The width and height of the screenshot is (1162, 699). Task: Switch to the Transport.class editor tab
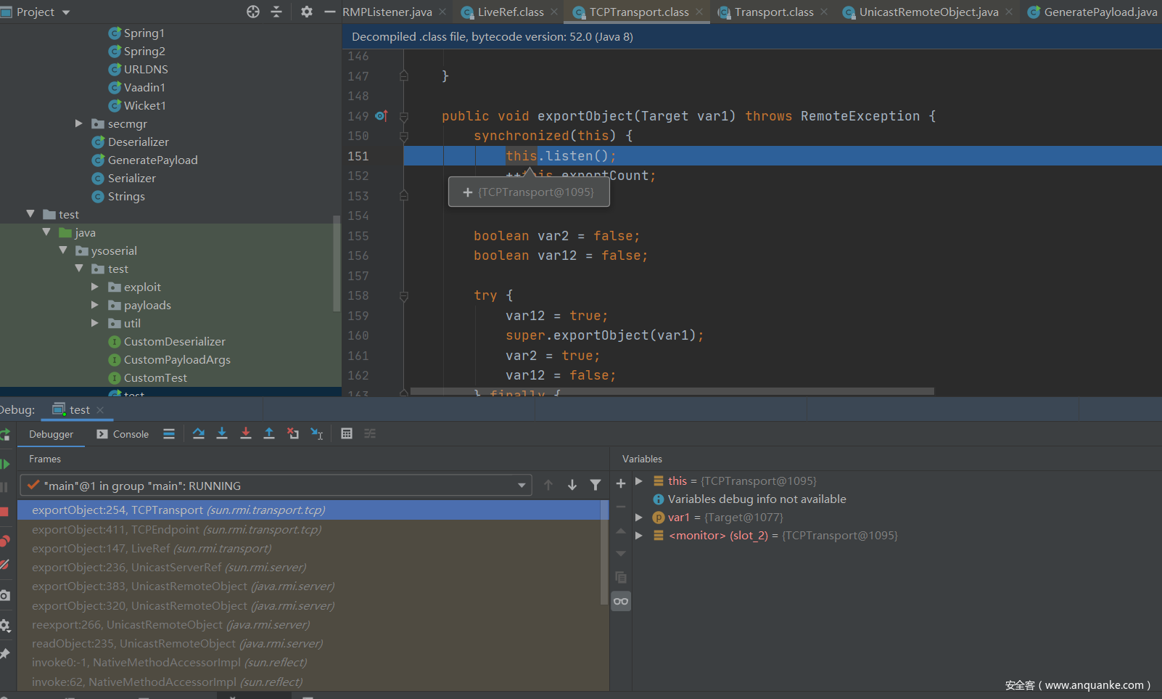[x=773, y=12]
